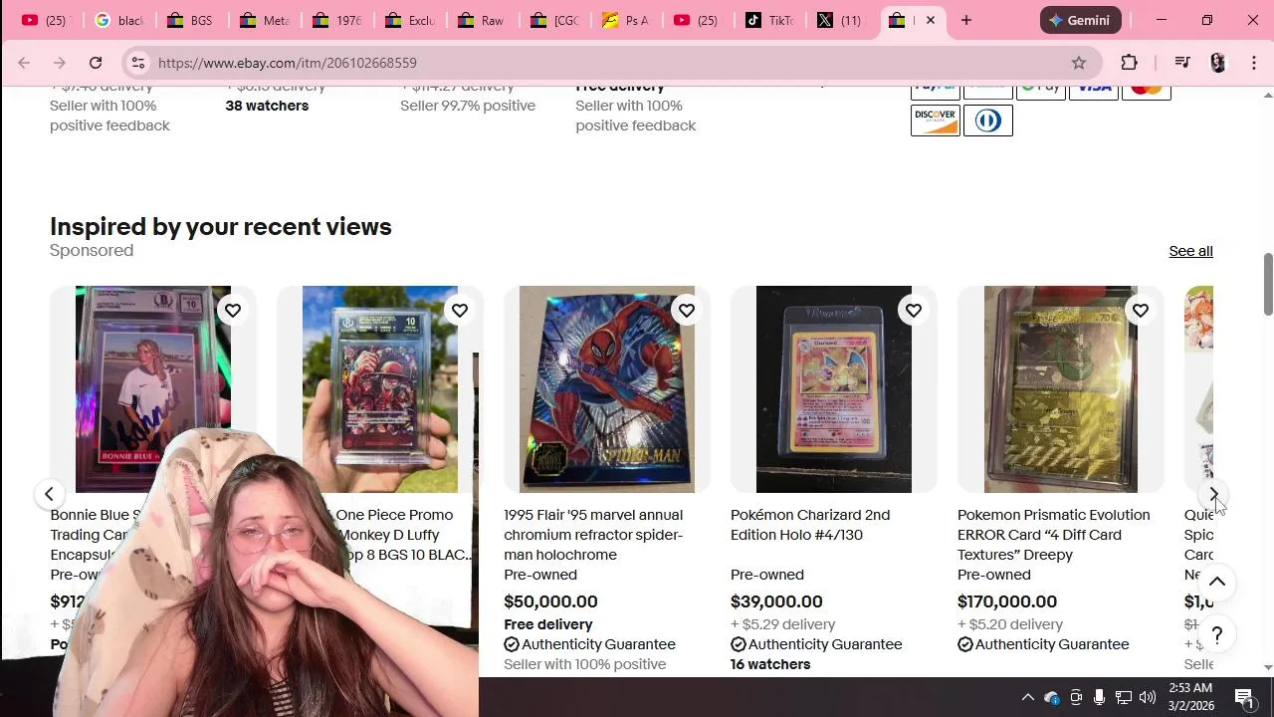View Spider-Man holochrome card image
The height and width of the screenshot is (717, 1274).
607,389
